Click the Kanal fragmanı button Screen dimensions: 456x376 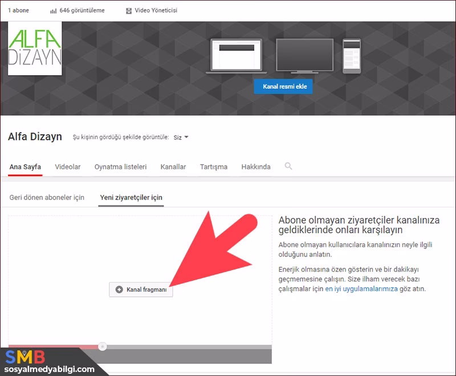click(141, 289)
